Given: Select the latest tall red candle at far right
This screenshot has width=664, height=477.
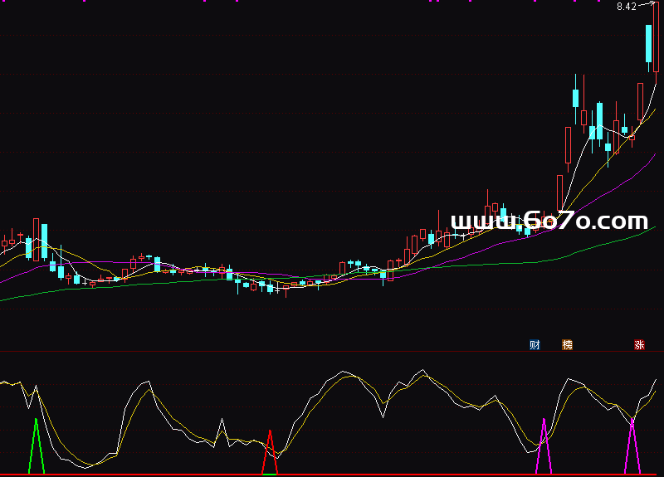Looking at the screenshot, I should coord(656,37).
